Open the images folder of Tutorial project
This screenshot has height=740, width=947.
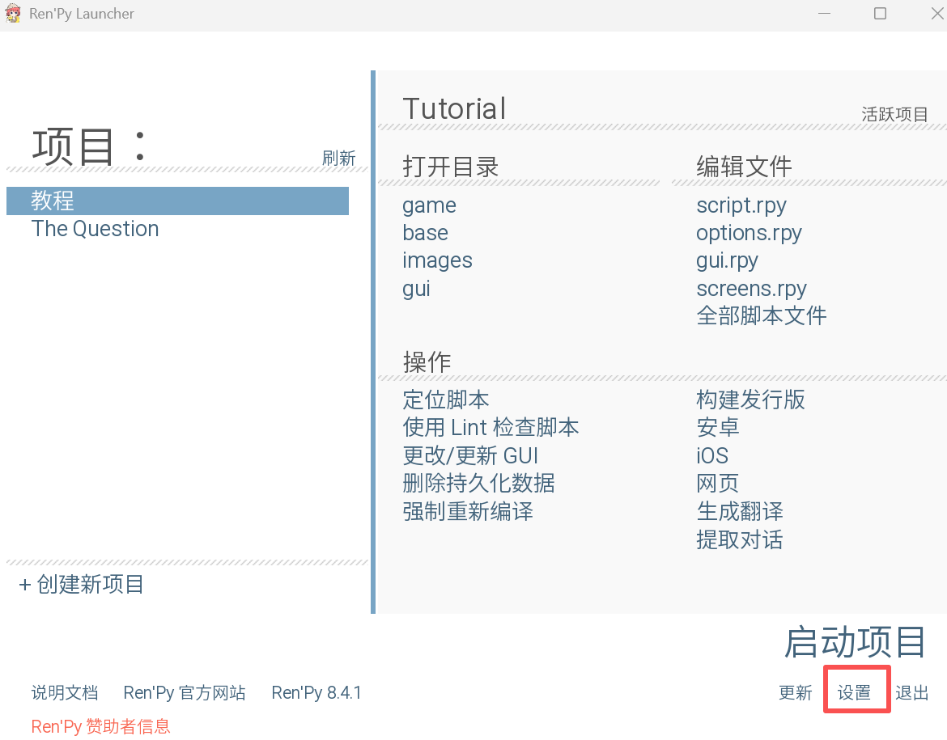click(x=437, y=260)
